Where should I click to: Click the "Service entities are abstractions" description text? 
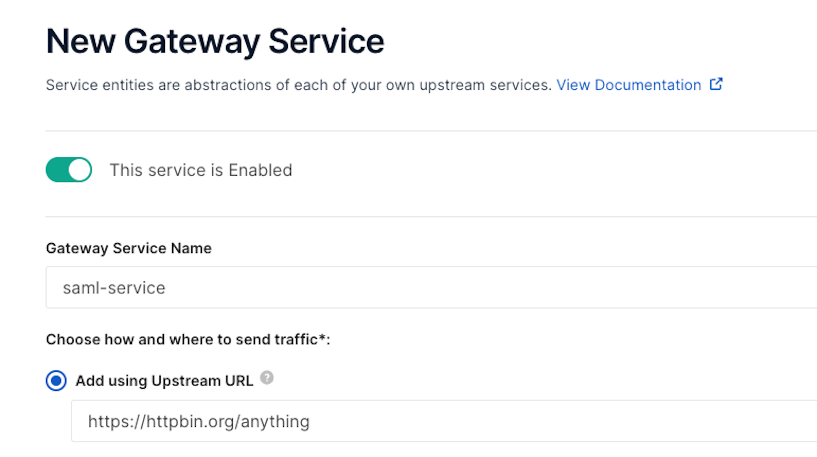298,85
